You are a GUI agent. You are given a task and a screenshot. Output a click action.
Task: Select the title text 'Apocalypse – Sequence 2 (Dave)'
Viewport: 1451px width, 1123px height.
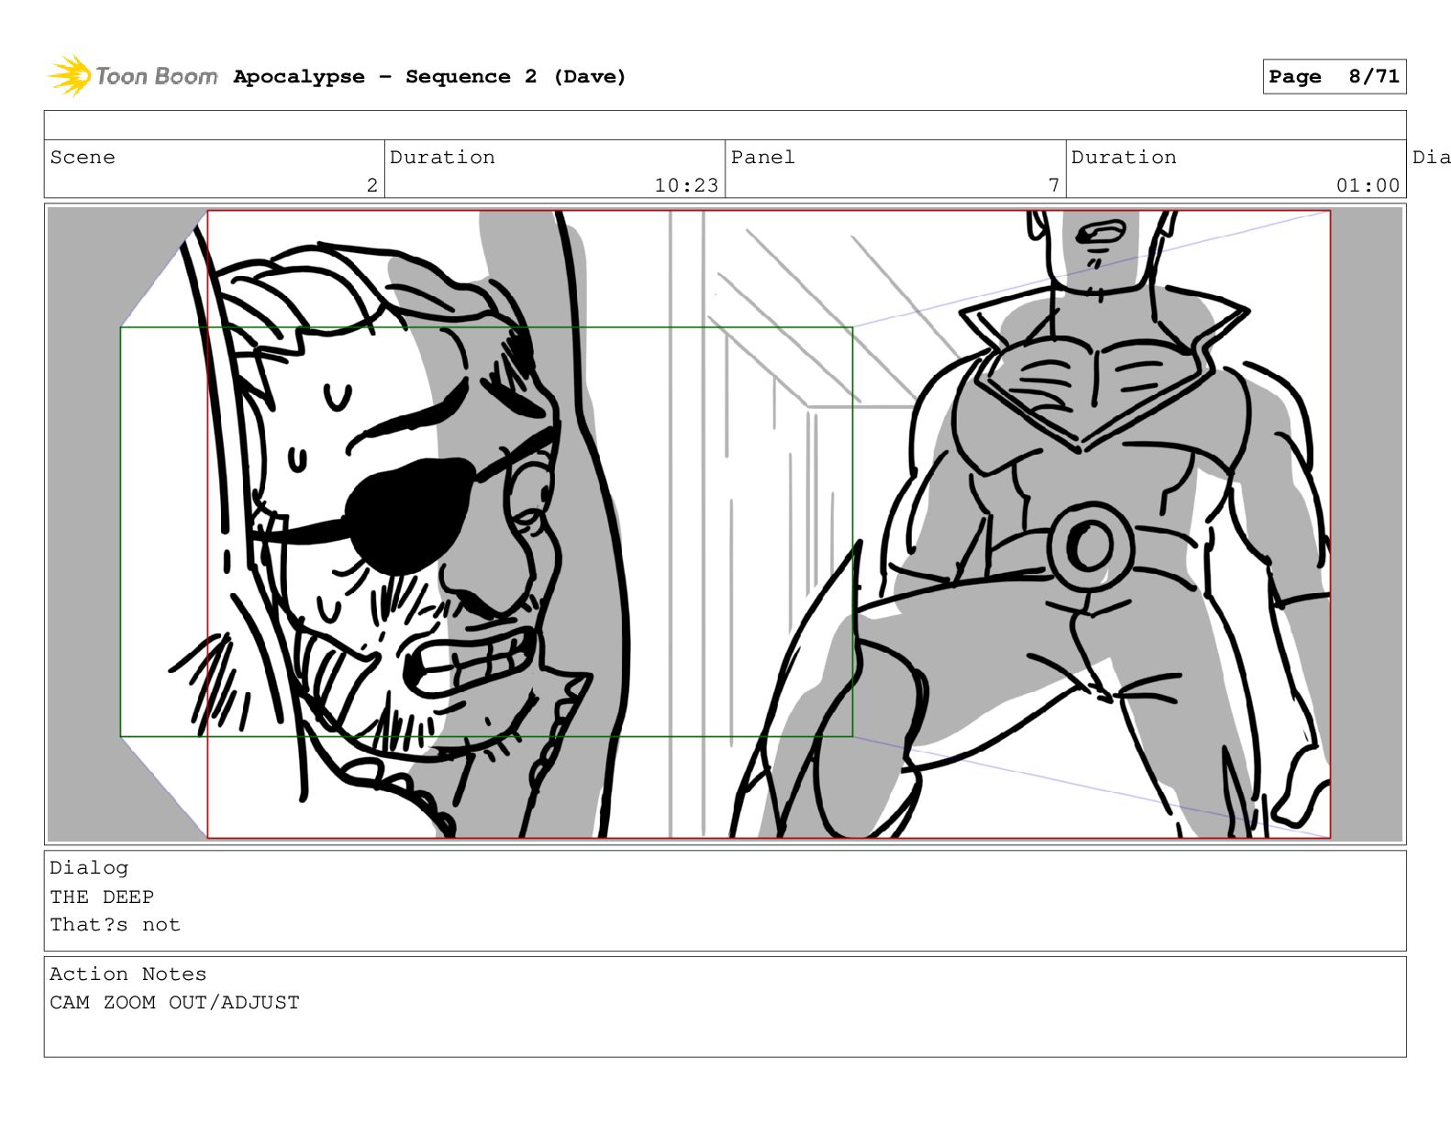pyautogui.click(x=429, y=77)
